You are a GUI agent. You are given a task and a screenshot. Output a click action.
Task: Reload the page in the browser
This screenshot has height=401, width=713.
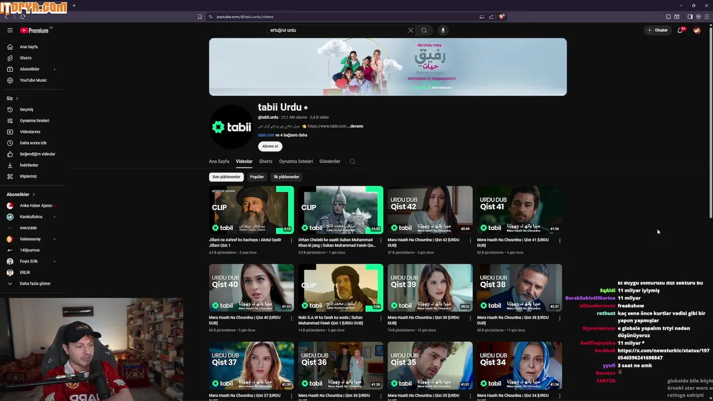point(23,17)
